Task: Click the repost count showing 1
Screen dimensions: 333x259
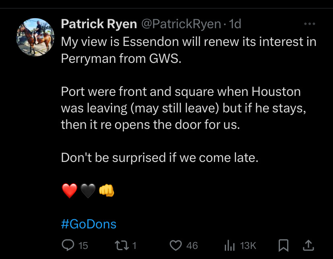Action: (x=134, y=246)
